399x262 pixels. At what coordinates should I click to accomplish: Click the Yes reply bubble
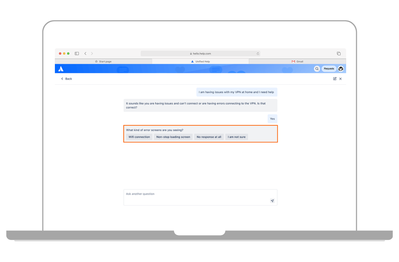click(x=272, y=118)
